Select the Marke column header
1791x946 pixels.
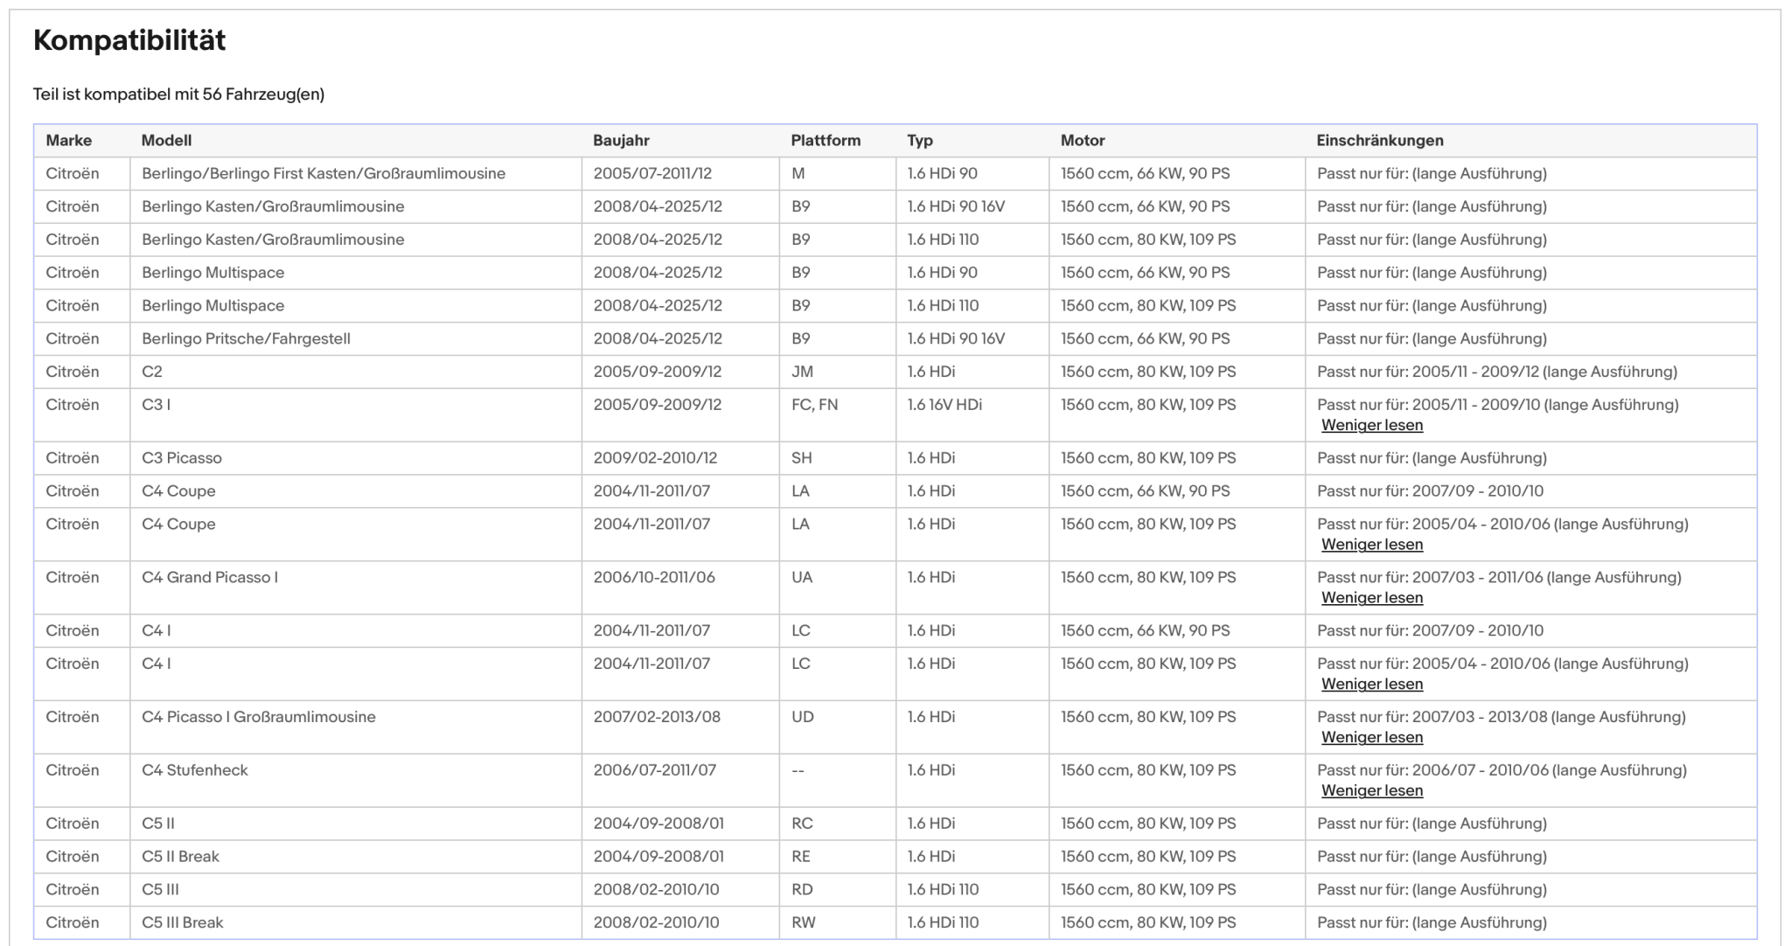tap(69, 141)
